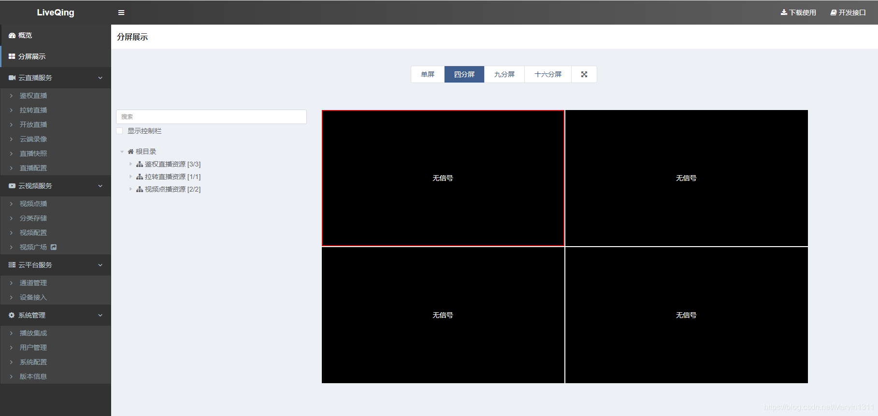Select the top-right 无信号 video pane
The image size is (878, 416).
(687, 178)
